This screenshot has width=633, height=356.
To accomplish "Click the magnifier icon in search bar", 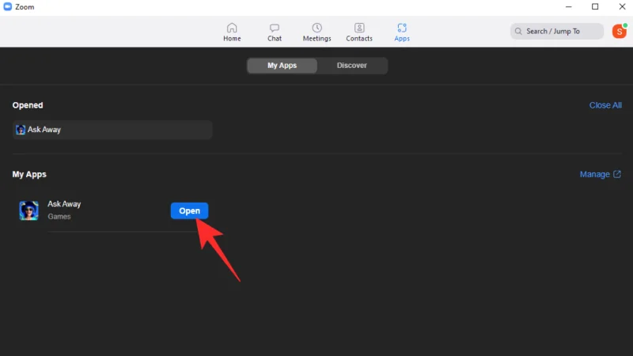I will (x=518, y=32).
